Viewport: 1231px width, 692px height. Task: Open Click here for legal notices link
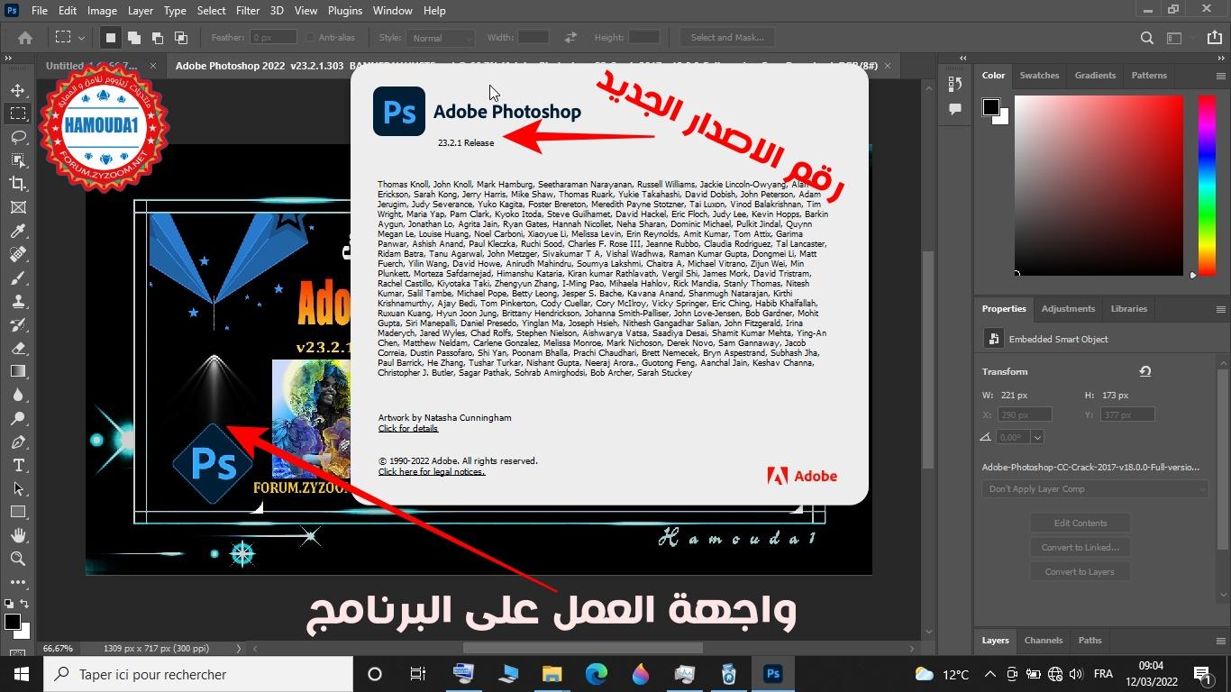432,472
